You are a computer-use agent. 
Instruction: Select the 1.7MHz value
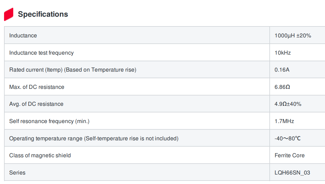pyautogui.click(x=284, y=121)
